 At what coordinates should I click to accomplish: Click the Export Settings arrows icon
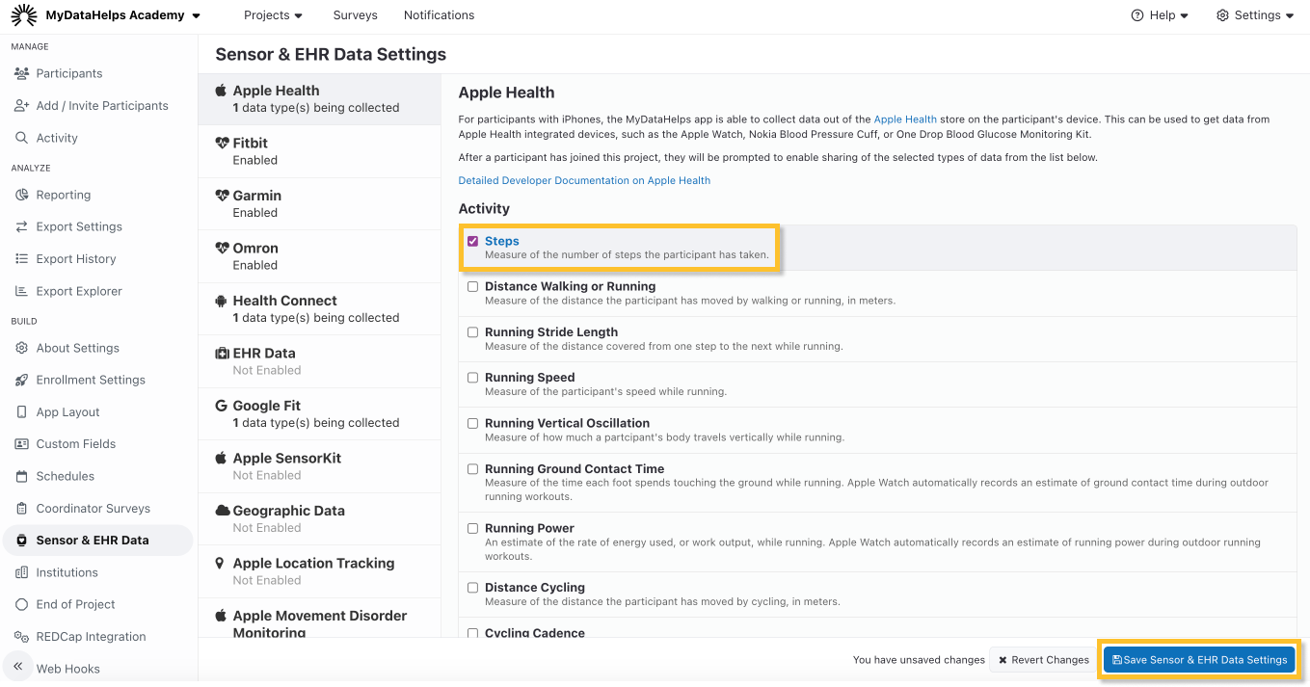pyautogui.click(x=21, y=226)
